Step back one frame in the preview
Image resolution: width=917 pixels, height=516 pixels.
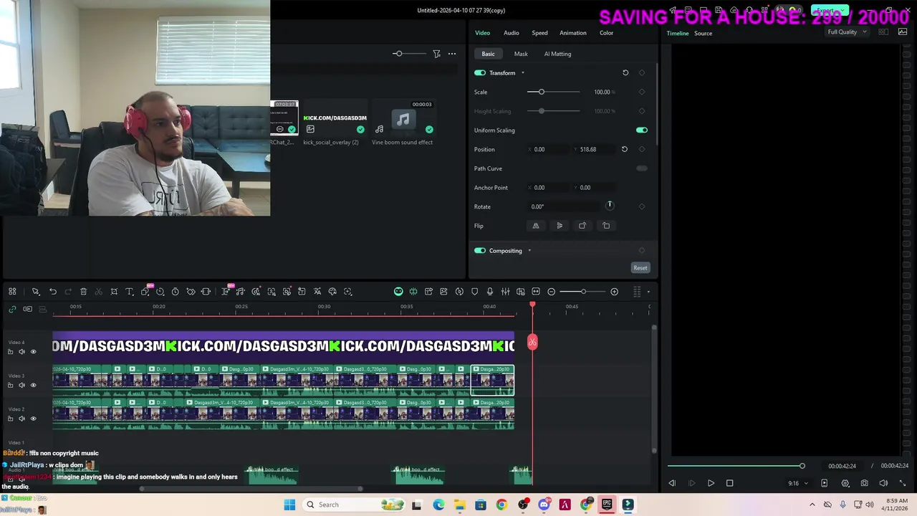coord(672,483)
